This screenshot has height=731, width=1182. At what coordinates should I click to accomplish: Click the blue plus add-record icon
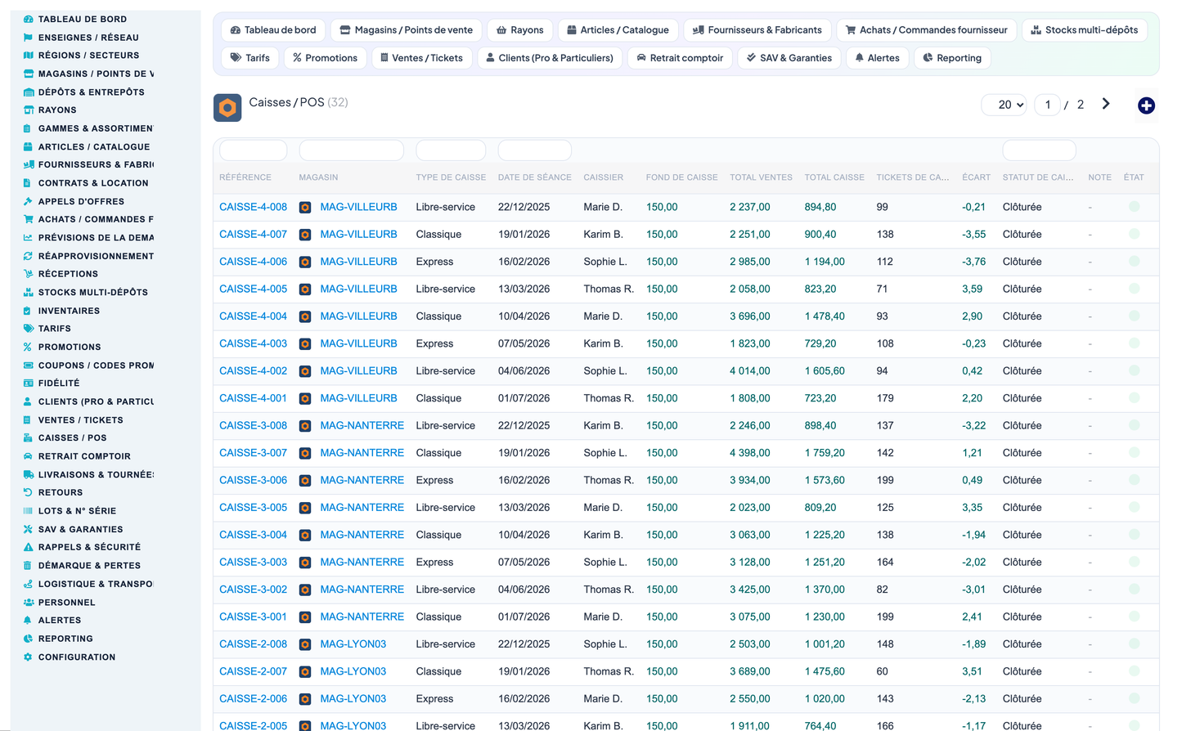[x=1146, y=105]
